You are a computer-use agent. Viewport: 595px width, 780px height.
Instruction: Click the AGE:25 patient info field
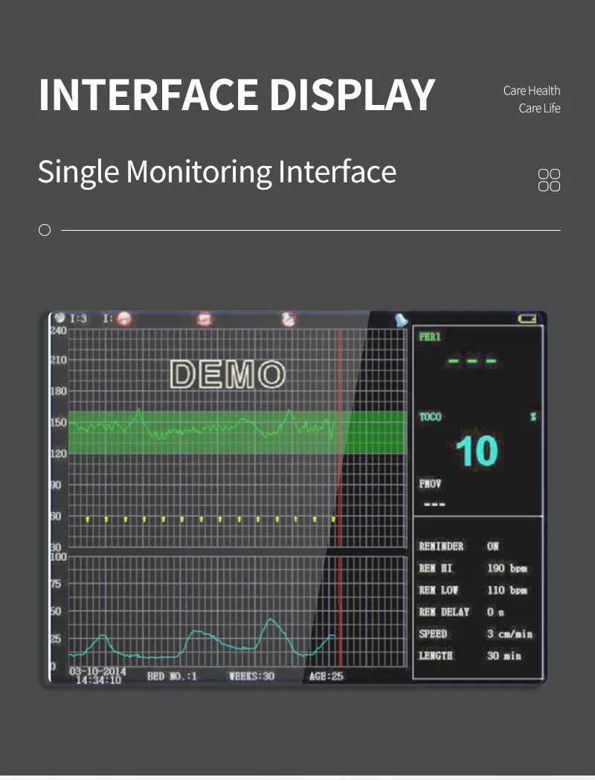point(326,676)
